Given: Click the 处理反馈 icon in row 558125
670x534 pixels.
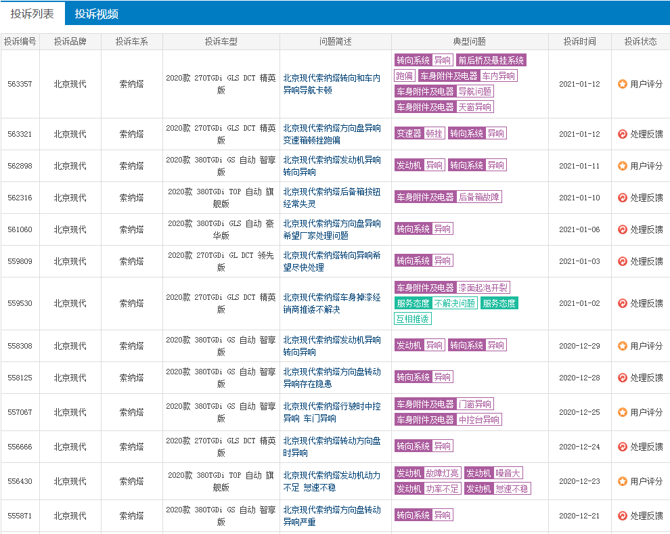Looking at the screenshot, I should tap(623, 378).
